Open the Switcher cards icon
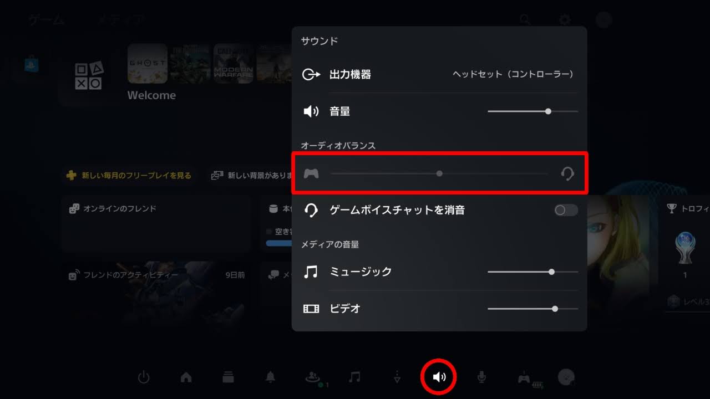 coord(228,377)
